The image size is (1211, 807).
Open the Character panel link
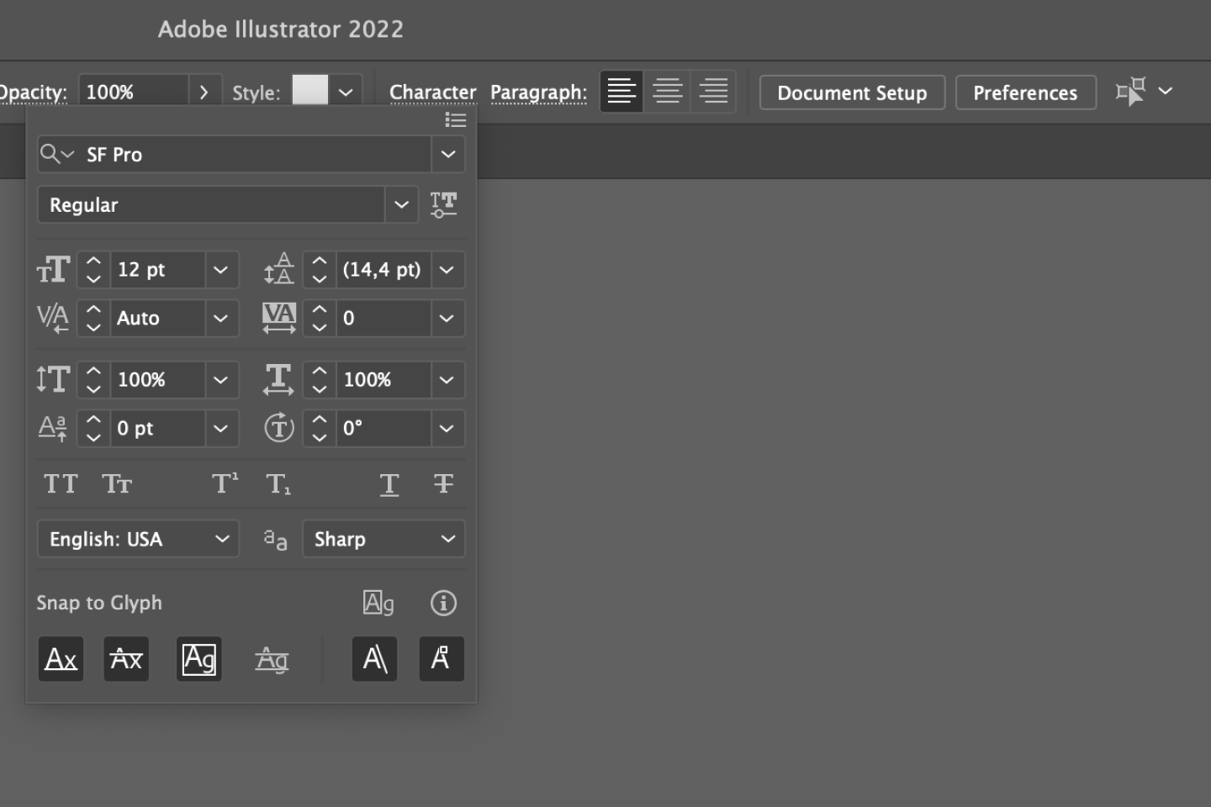tap(432, 92)
